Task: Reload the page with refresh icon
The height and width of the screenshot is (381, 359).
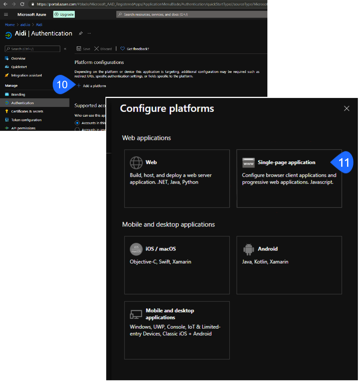Action: (22, 4)
